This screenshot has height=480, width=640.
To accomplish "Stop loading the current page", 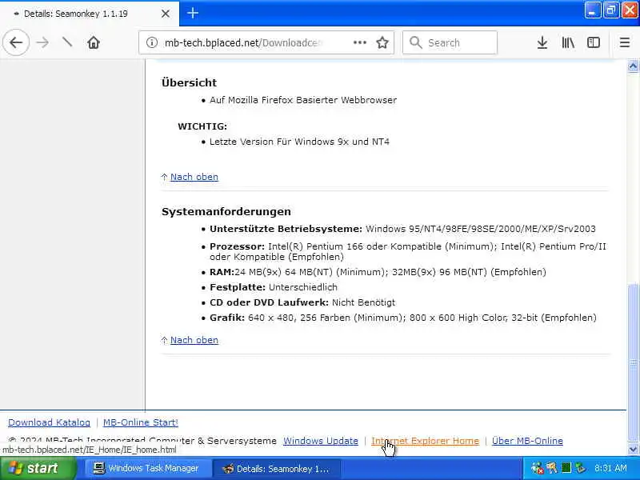I will point(67,42).
